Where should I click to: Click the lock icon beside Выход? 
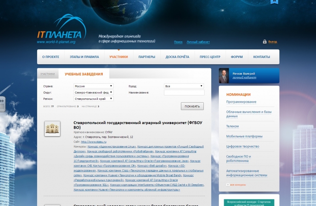265,42
